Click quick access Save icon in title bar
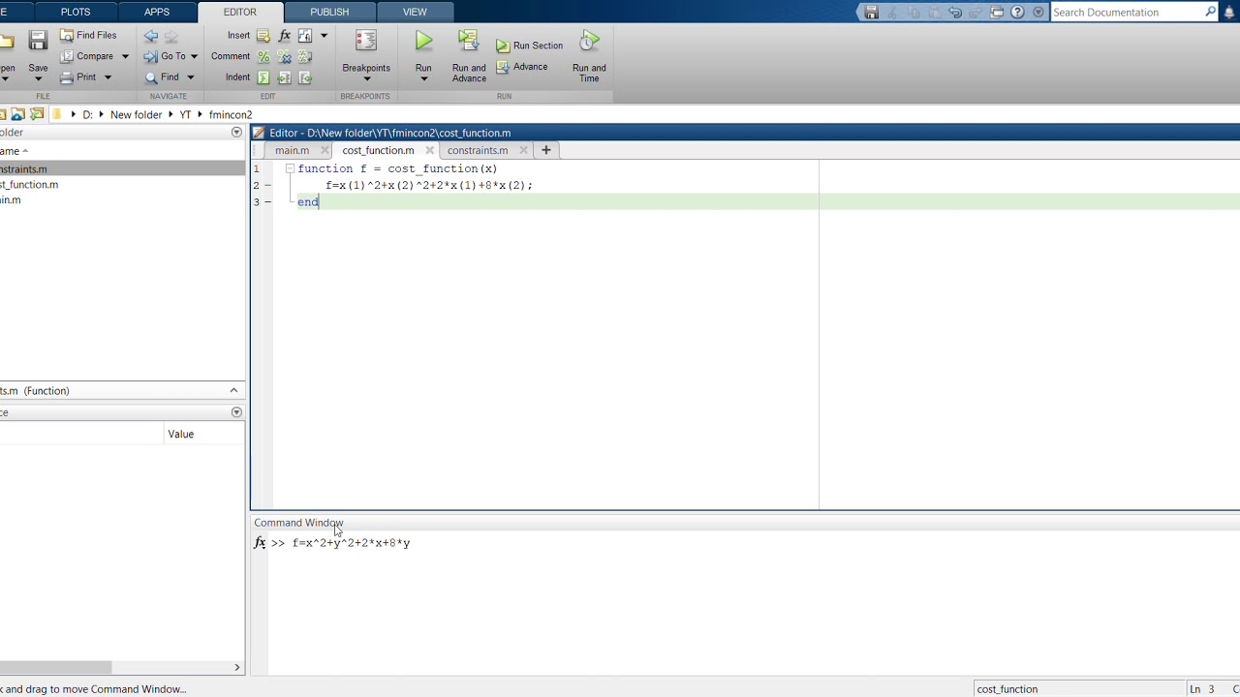 click(x=871, y=13)
